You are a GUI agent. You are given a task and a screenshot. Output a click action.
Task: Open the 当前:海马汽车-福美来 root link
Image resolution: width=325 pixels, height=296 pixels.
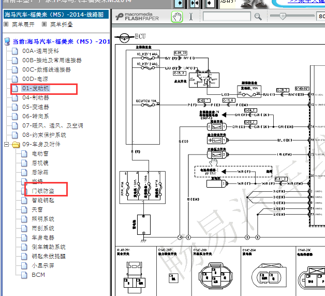pyautogui.click(x=62, y=41)
